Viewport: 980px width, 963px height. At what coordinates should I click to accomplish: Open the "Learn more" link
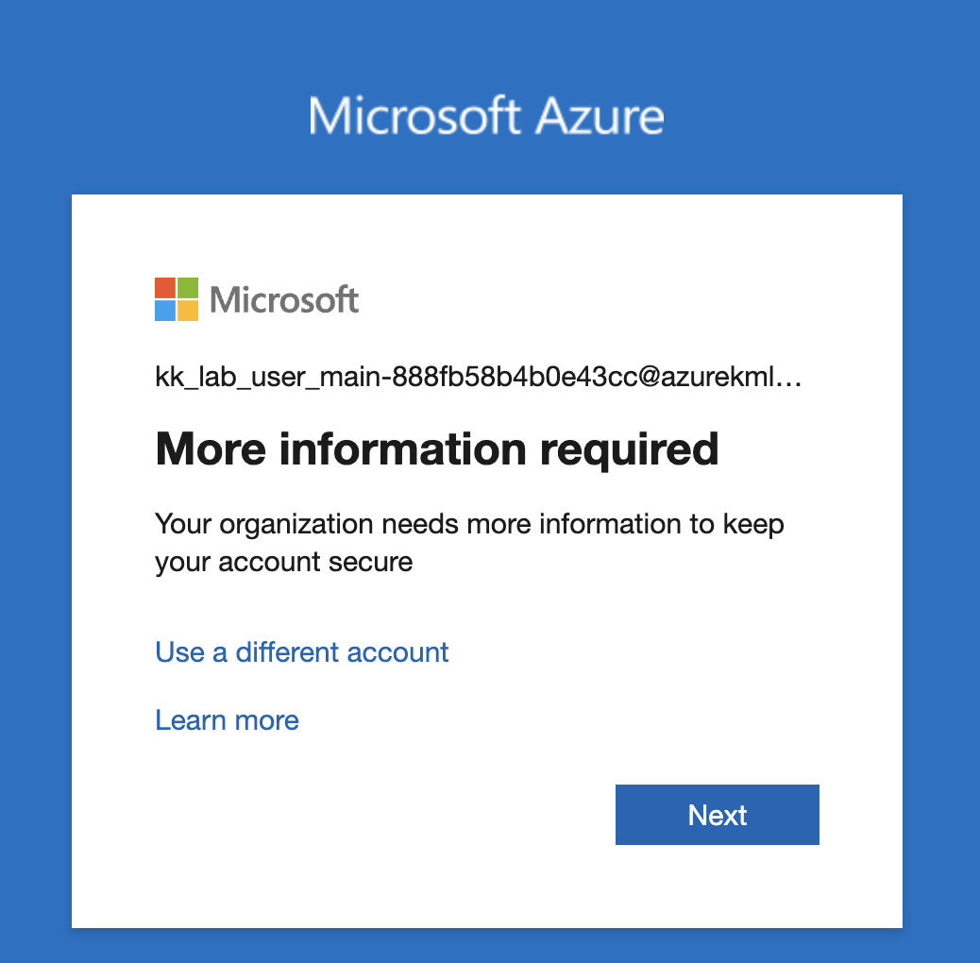(227, 720)
